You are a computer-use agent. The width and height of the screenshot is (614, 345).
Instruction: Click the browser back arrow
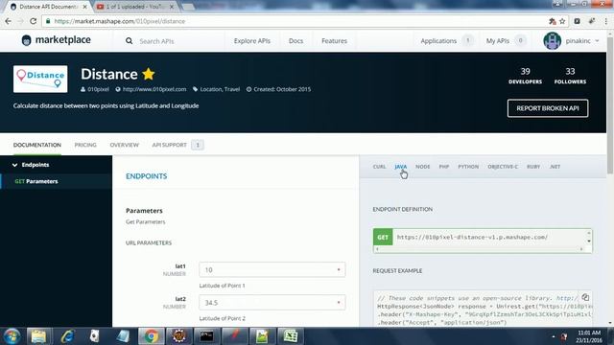coord(9,21)
